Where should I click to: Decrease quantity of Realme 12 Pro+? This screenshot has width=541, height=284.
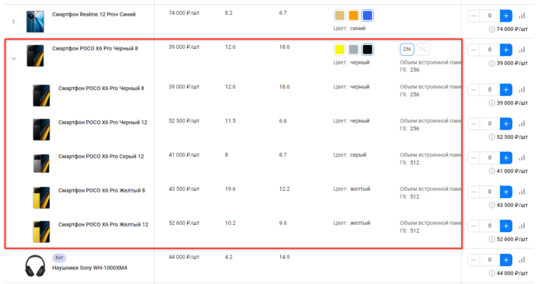(473, 16)
